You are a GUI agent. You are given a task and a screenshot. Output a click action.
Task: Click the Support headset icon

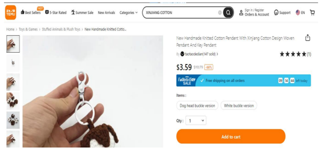point(276,13)
